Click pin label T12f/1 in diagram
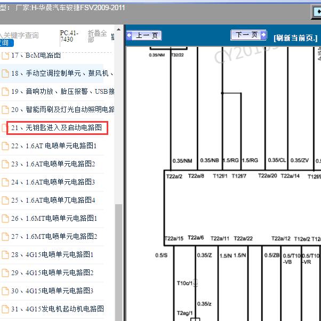Screen dimensions: 321x321 click(220, 176)
